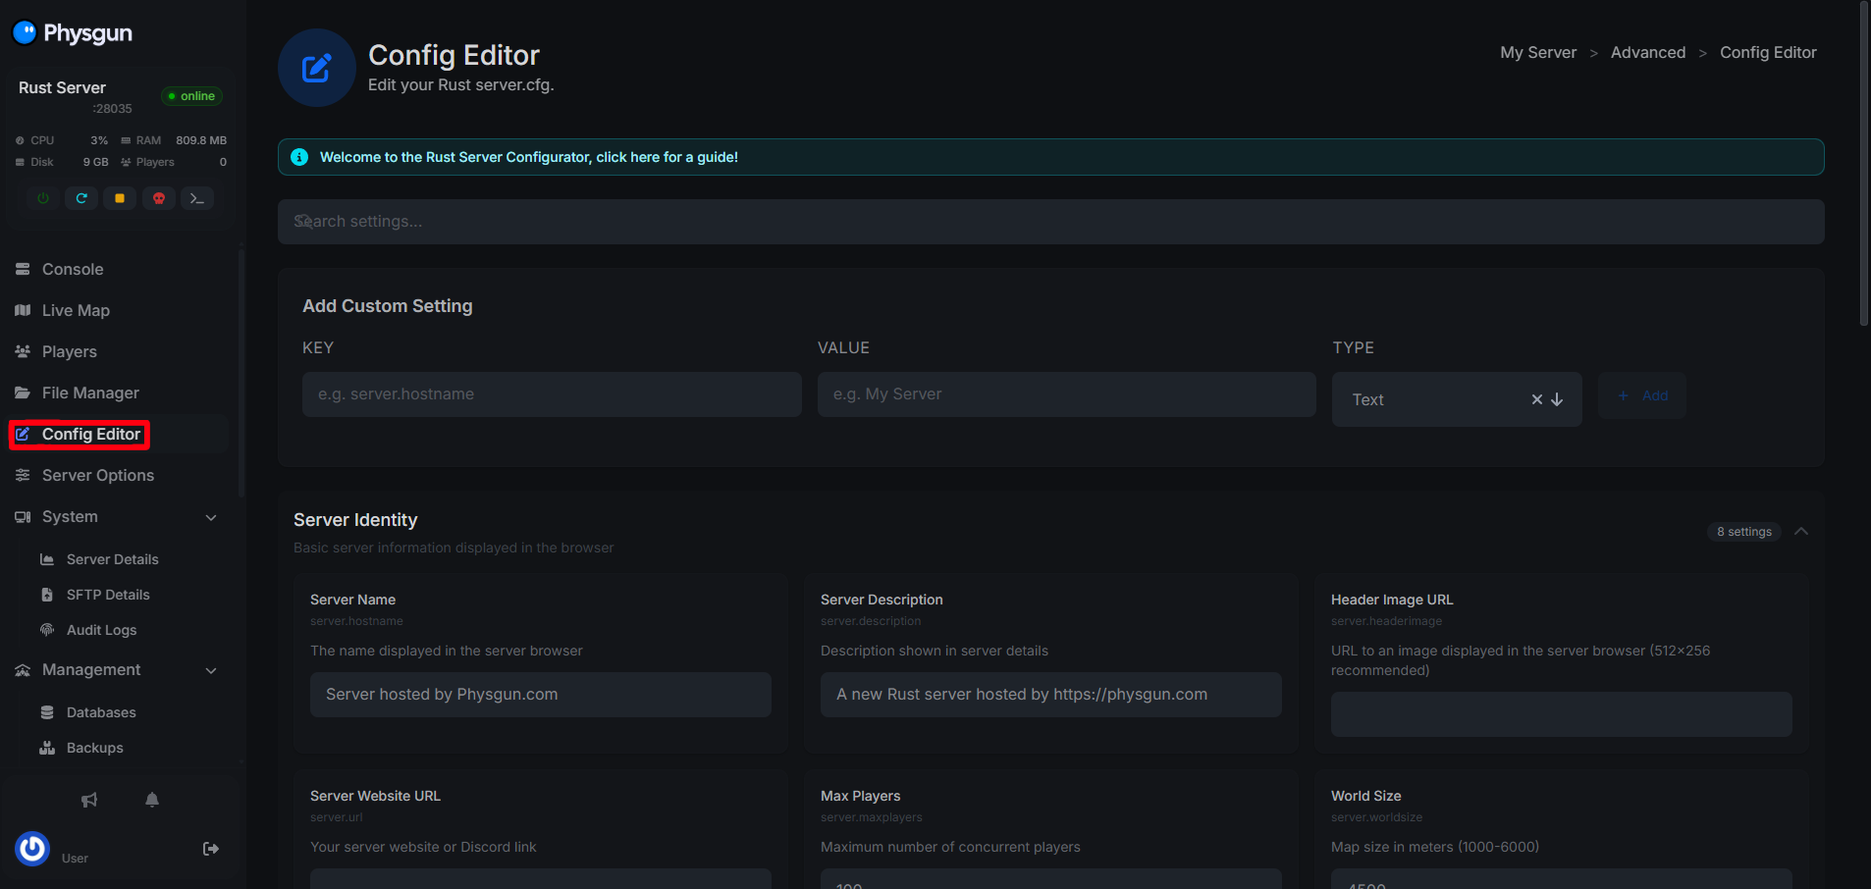Open the Type dropdown arrow
The image size is (1871, 889).
1557,399
